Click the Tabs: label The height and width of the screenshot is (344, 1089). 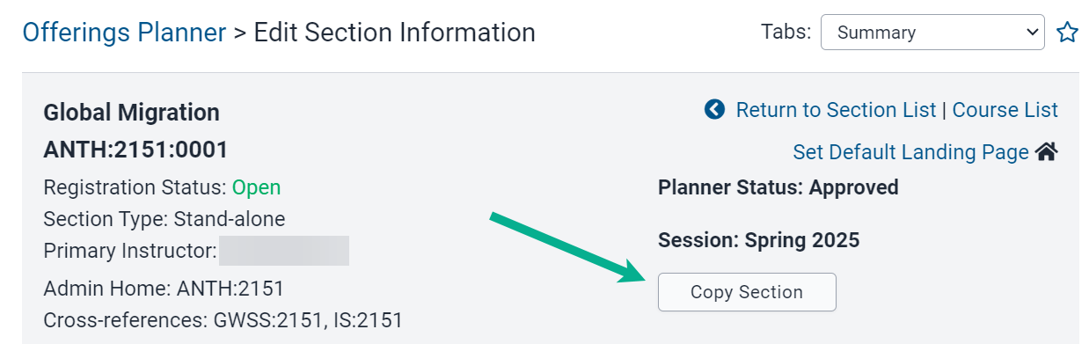point(786,33)
